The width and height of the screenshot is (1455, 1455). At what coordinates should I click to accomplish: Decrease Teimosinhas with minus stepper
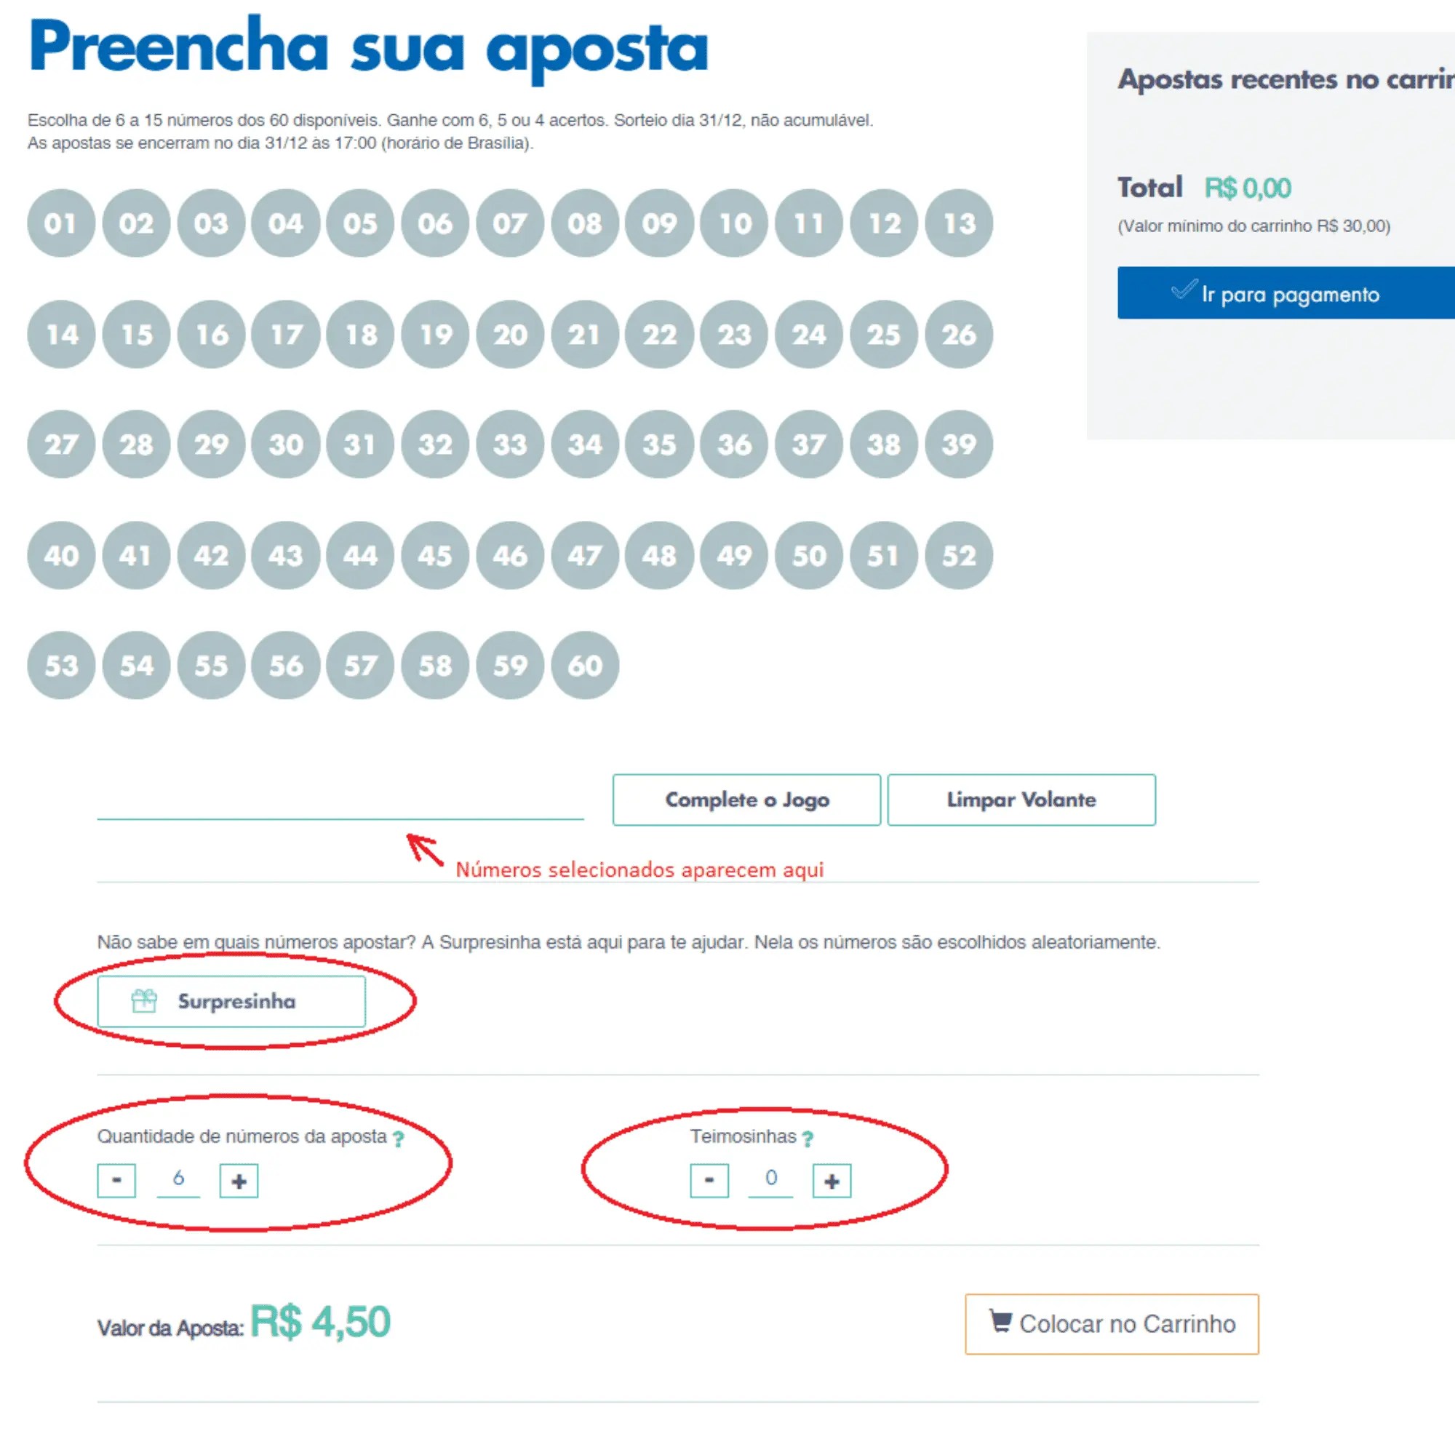coord(709,1181)
